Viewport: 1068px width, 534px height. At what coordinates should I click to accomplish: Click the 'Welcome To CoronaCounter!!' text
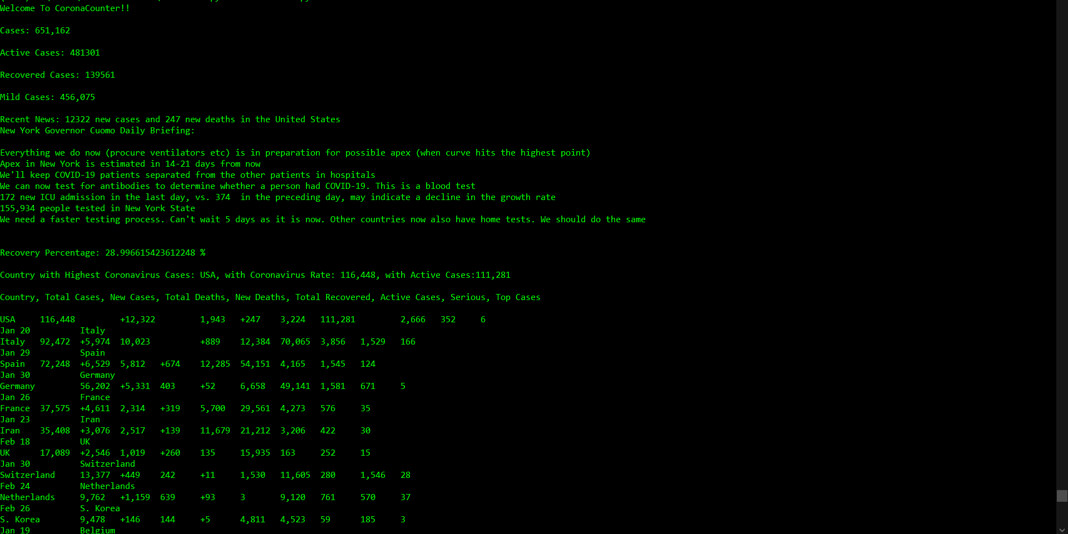tap(65, 8)
